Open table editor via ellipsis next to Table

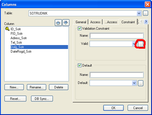[x=145, y=13]
